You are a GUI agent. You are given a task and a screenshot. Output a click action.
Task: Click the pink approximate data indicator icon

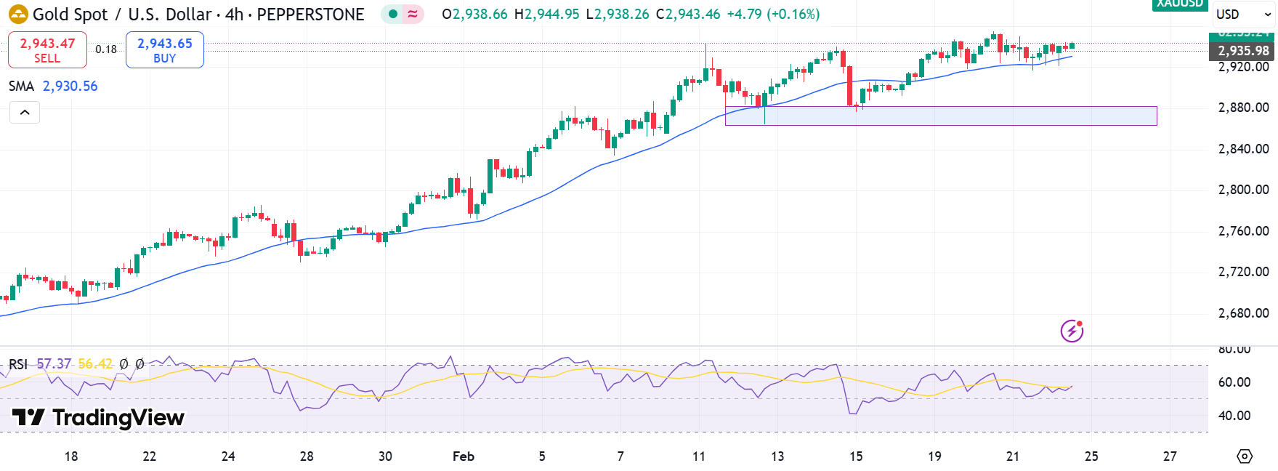(x=413, y=14)
